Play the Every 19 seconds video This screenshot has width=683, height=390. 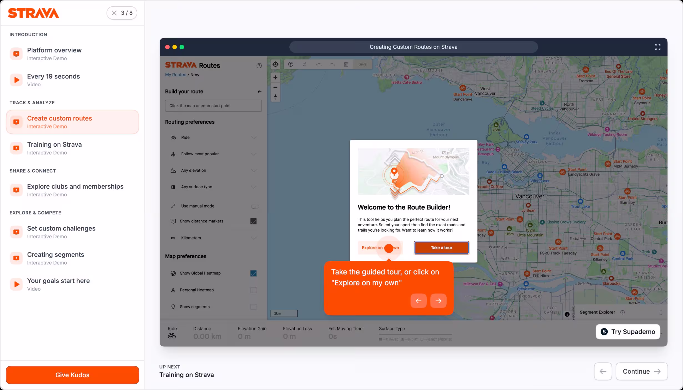coord(72,80)
